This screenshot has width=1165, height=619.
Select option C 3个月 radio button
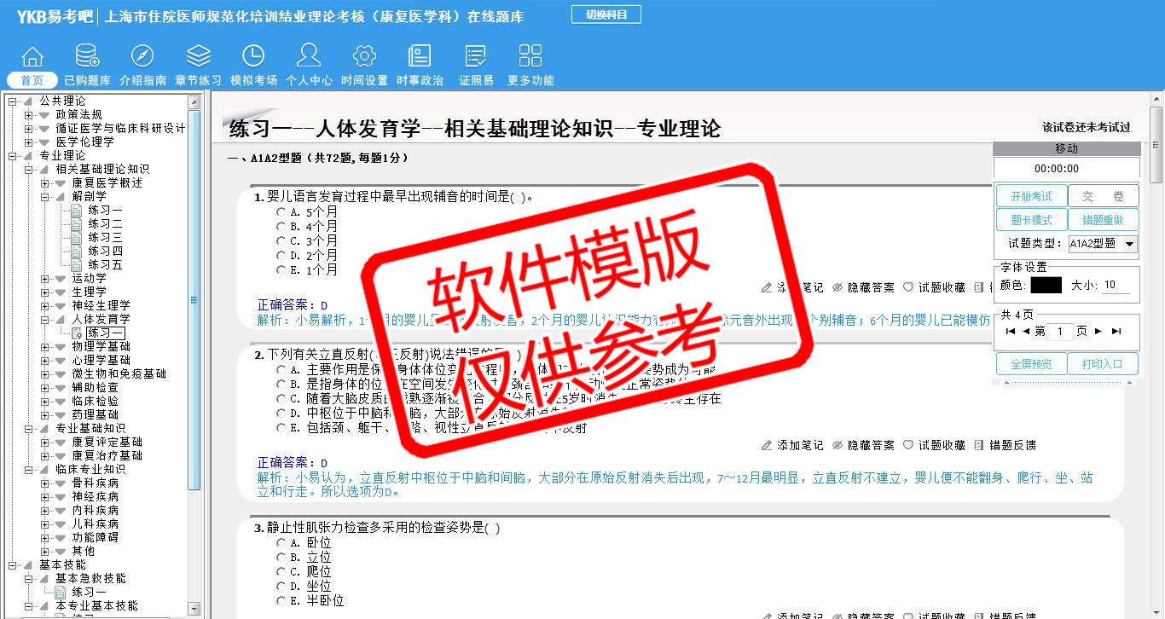click(281, 241)
